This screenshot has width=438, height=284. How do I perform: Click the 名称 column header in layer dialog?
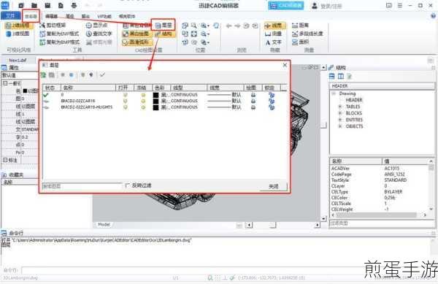pos(88,88)
